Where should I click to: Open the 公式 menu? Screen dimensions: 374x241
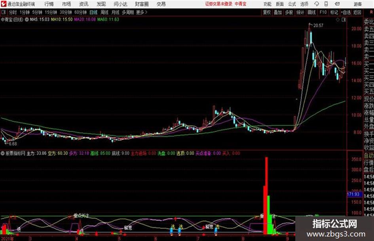click(x=292, y=4)
